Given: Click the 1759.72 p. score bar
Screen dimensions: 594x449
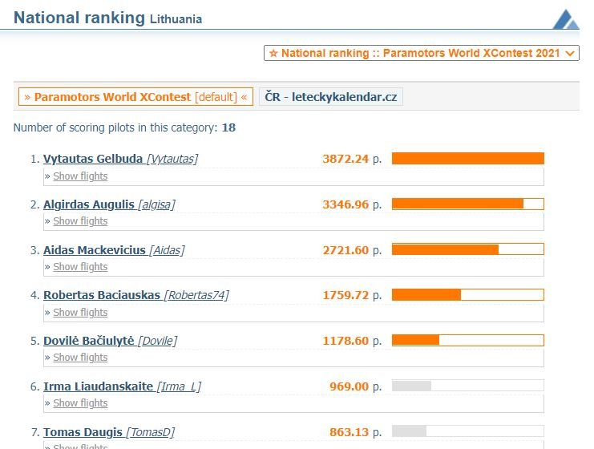Looking at the screenshot, I should [468, 295].
